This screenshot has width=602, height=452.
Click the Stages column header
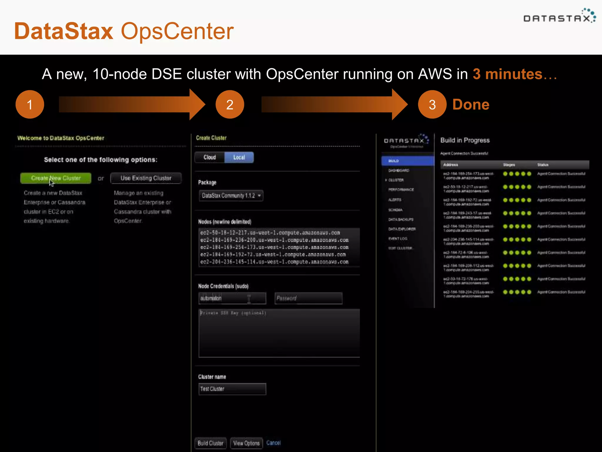(x=509, y=165)
